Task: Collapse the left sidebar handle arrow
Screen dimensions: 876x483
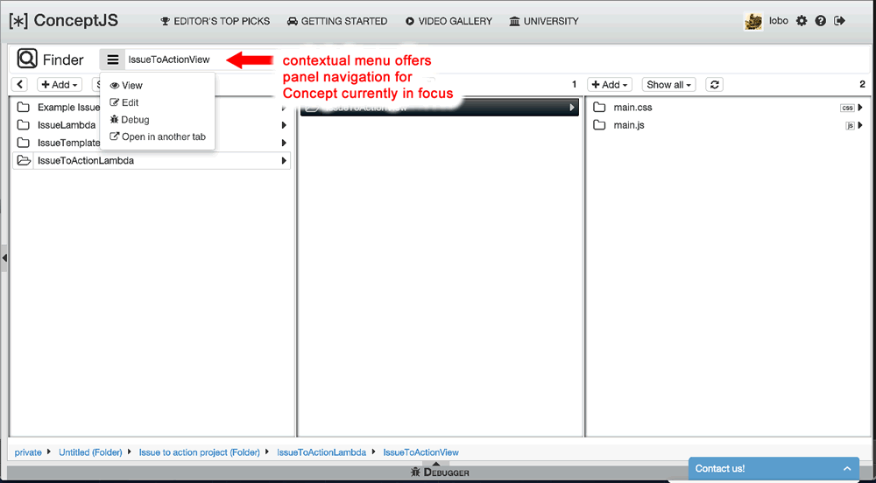Action: click(x=4, y=257)
